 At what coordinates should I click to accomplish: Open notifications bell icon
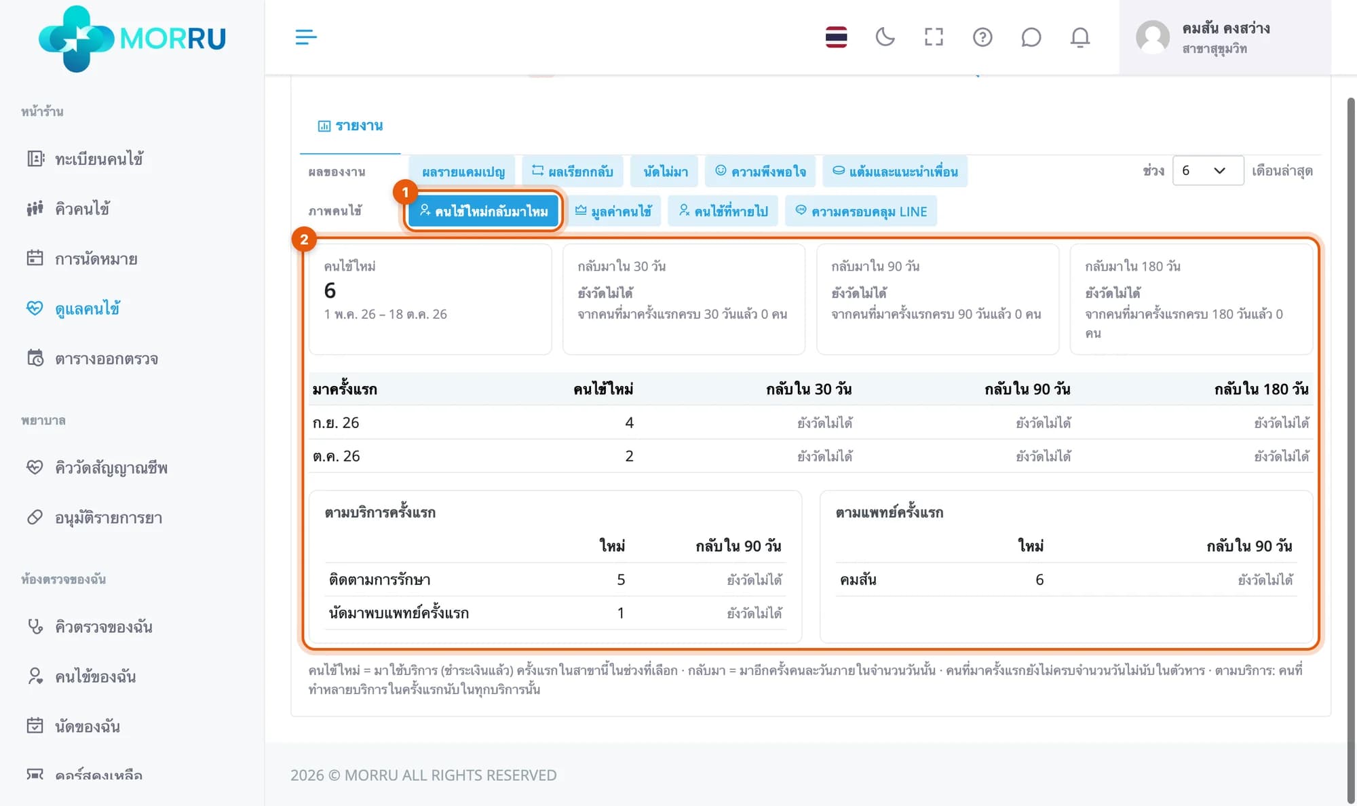tap(1079, 37)
